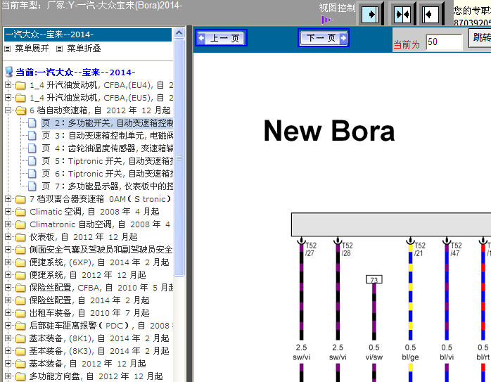Open 页 5:Tiptronic 开关 page
Viewport: 491px width, 382px height.
(x=108, y=161)
